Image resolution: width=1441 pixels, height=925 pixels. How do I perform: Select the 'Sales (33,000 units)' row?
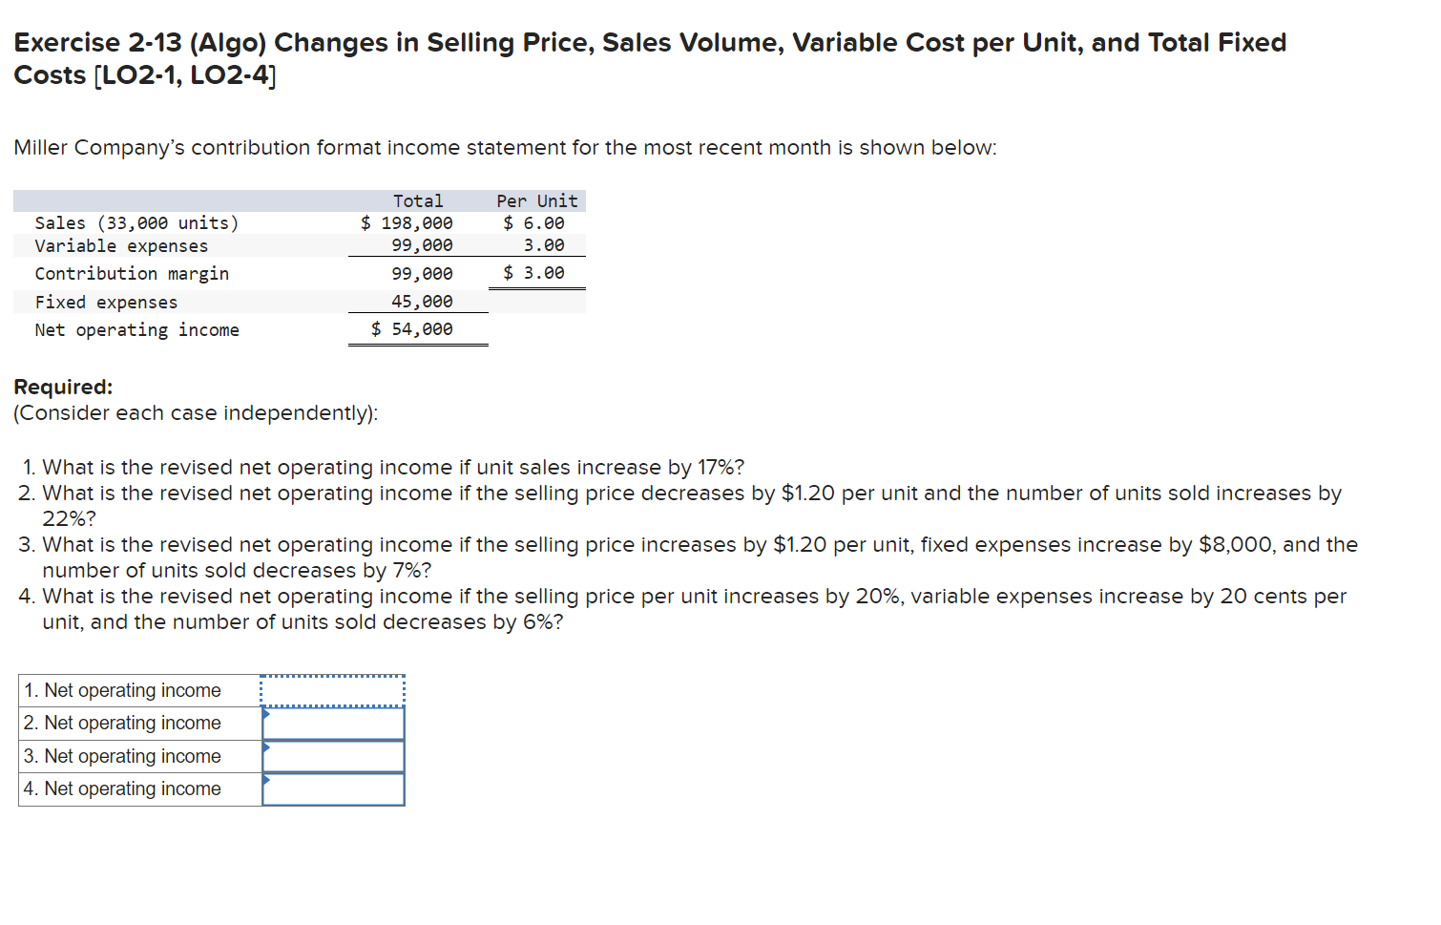tap(136, 222)
